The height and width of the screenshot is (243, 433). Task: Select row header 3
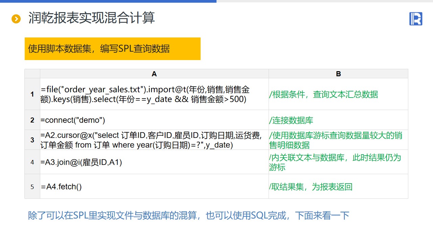pos(32,140)
